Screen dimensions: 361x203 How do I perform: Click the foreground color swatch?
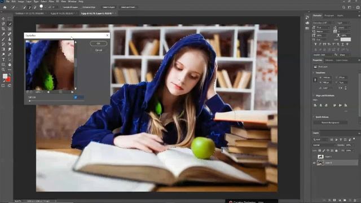pyautogui.click(x=5, y=77)
